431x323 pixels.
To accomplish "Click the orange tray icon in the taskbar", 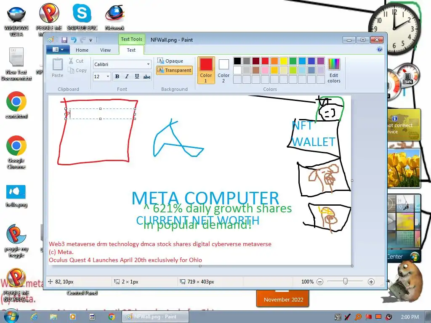I will [378, 317].
